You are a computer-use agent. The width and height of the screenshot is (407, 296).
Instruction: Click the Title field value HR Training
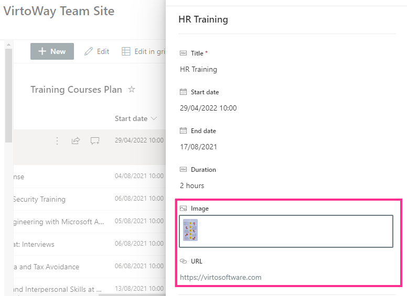click(199, 70)
